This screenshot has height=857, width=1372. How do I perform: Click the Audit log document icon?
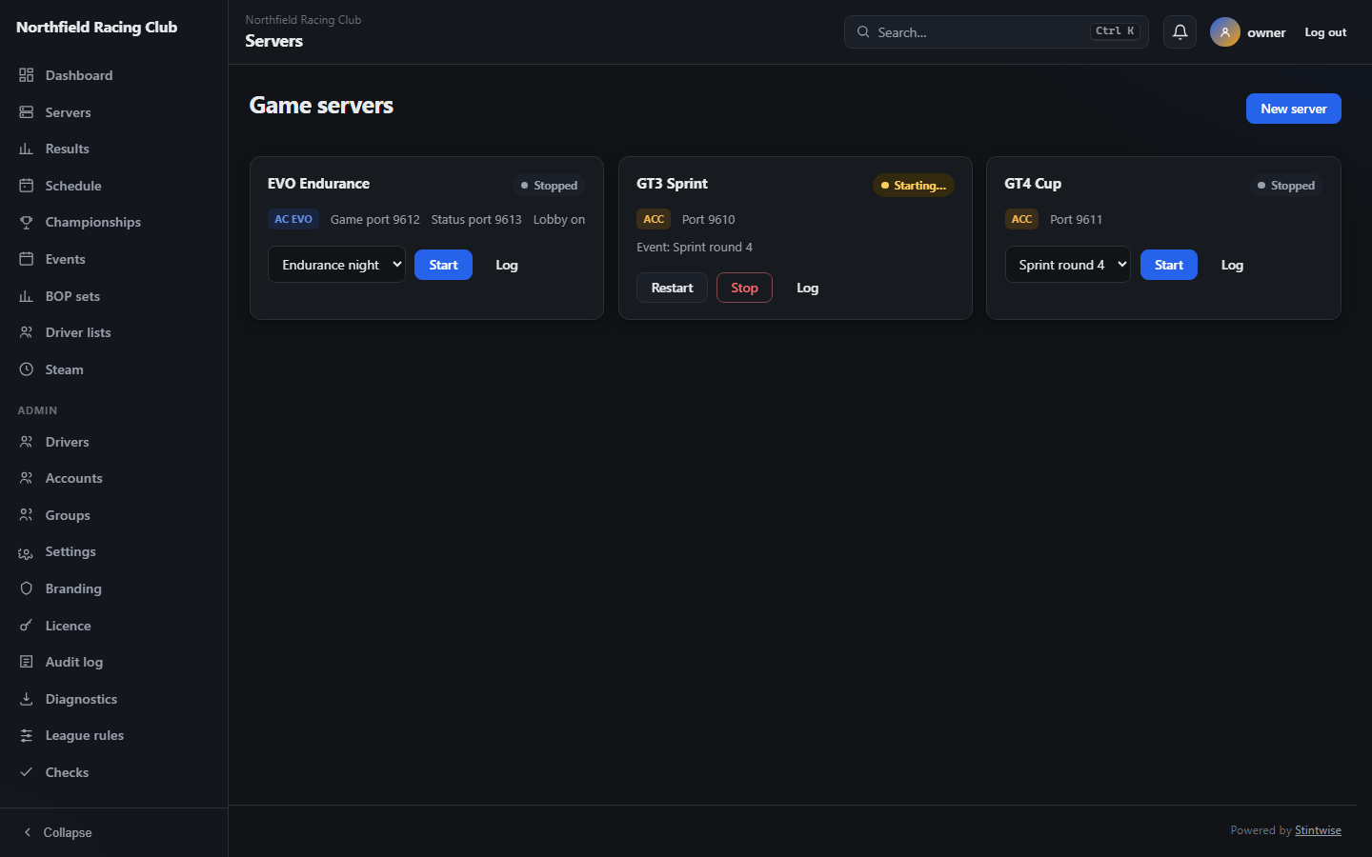(27, 662)
